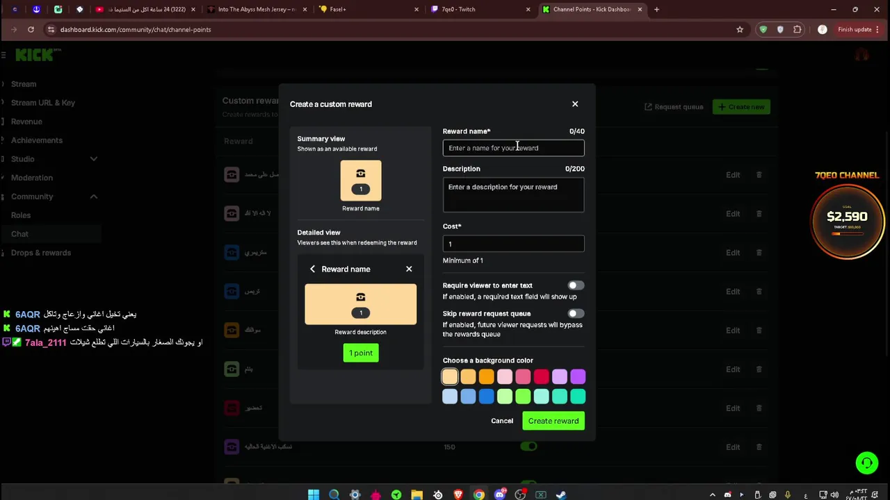
Task: Enable Skip reward request queue toggle
Action: tap(576, 314)
